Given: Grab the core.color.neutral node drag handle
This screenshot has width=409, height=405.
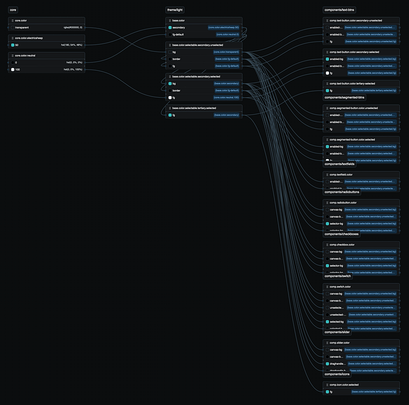Looking at the screenshot, I should click(12, 56).
